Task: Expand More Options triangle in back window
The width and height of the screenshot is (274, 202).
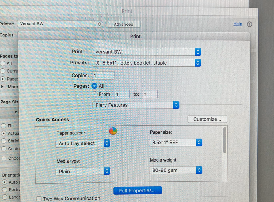Action: tap(2, 87)
